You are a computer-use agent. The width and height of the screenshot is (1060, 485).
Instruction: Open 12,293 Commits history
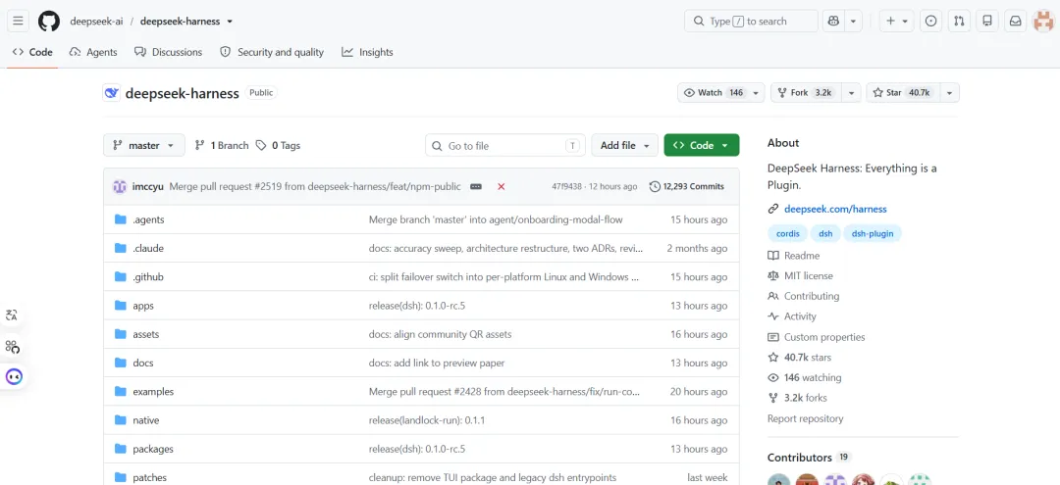click(687, 186)
